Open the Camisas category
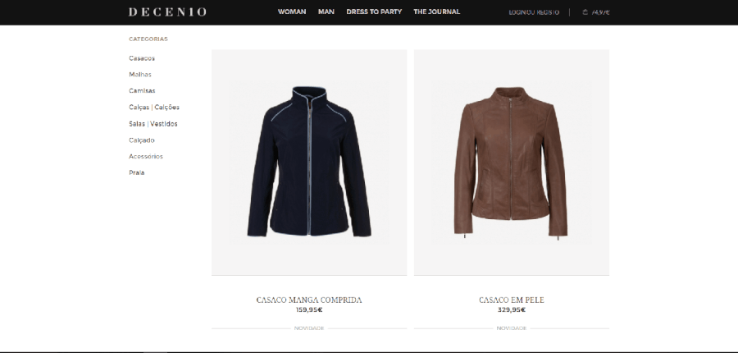 point(142,91)
